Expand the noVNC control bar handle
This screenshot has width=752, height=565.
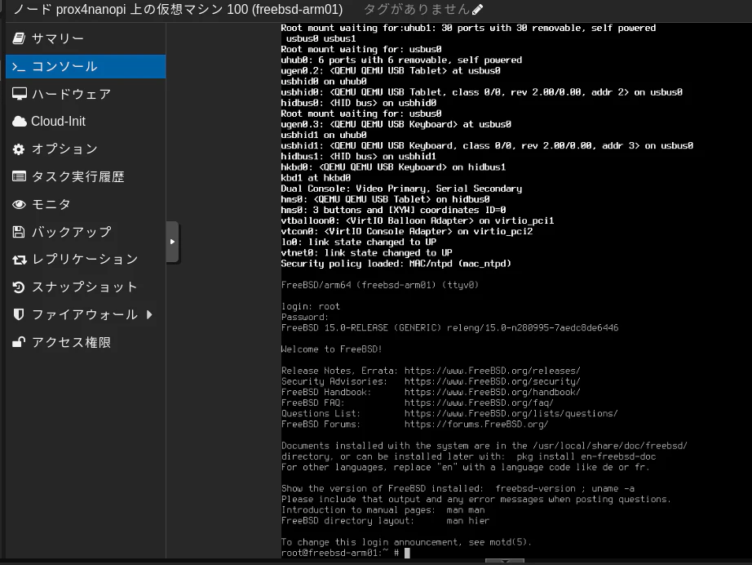[x=173, y=242]
